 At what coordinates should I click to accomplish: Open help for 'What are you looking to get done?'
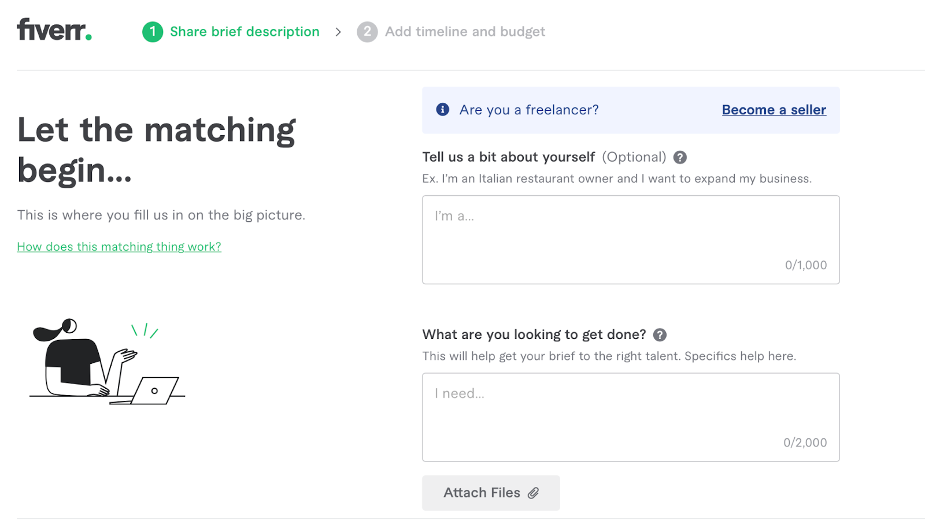point(660,335)
